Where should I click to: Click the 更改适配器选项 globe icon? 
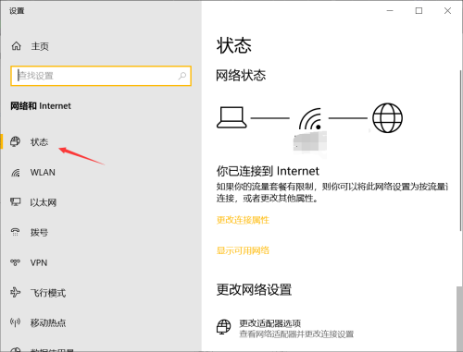pos(223,327)
